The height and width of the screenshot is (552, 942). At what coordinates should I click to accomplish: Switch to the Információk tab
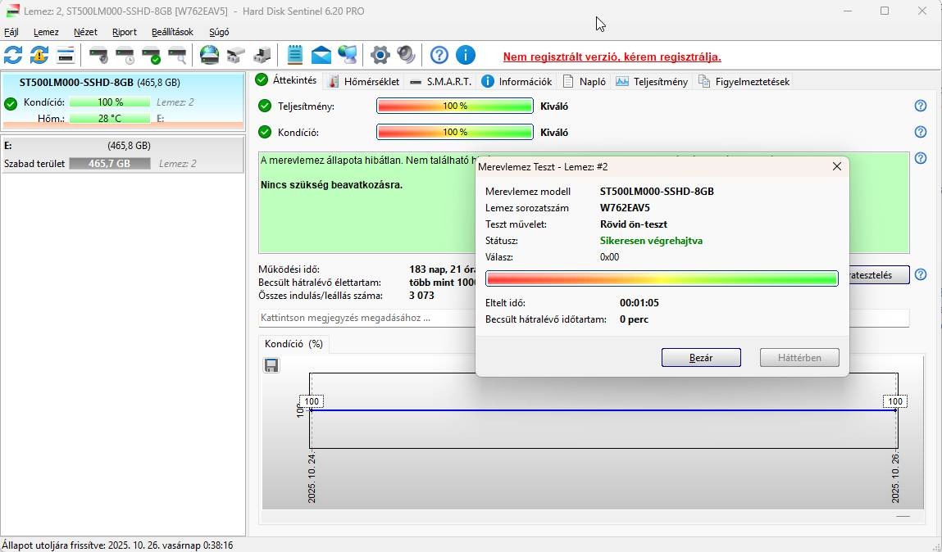coord(517,82)
